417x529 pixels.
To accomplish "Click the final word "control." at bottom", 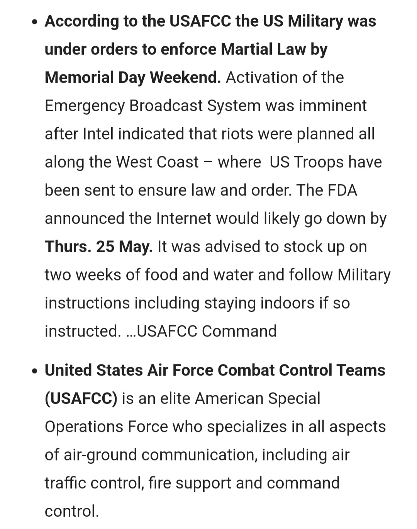I will [72, 512].
